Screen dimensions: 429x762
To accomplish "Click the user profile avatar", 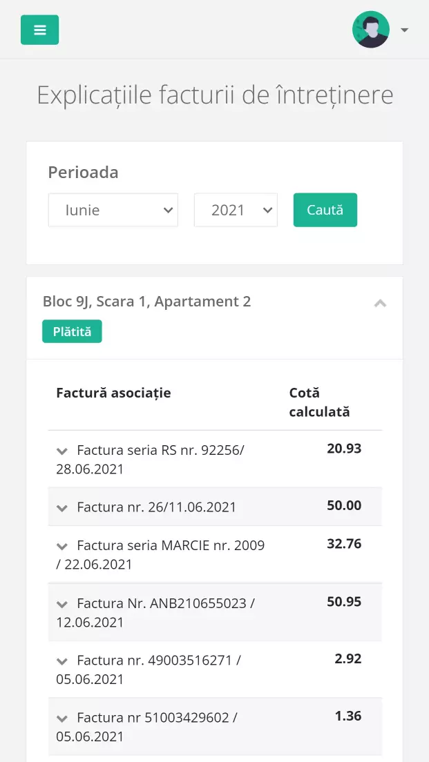I will pos(371,30).
